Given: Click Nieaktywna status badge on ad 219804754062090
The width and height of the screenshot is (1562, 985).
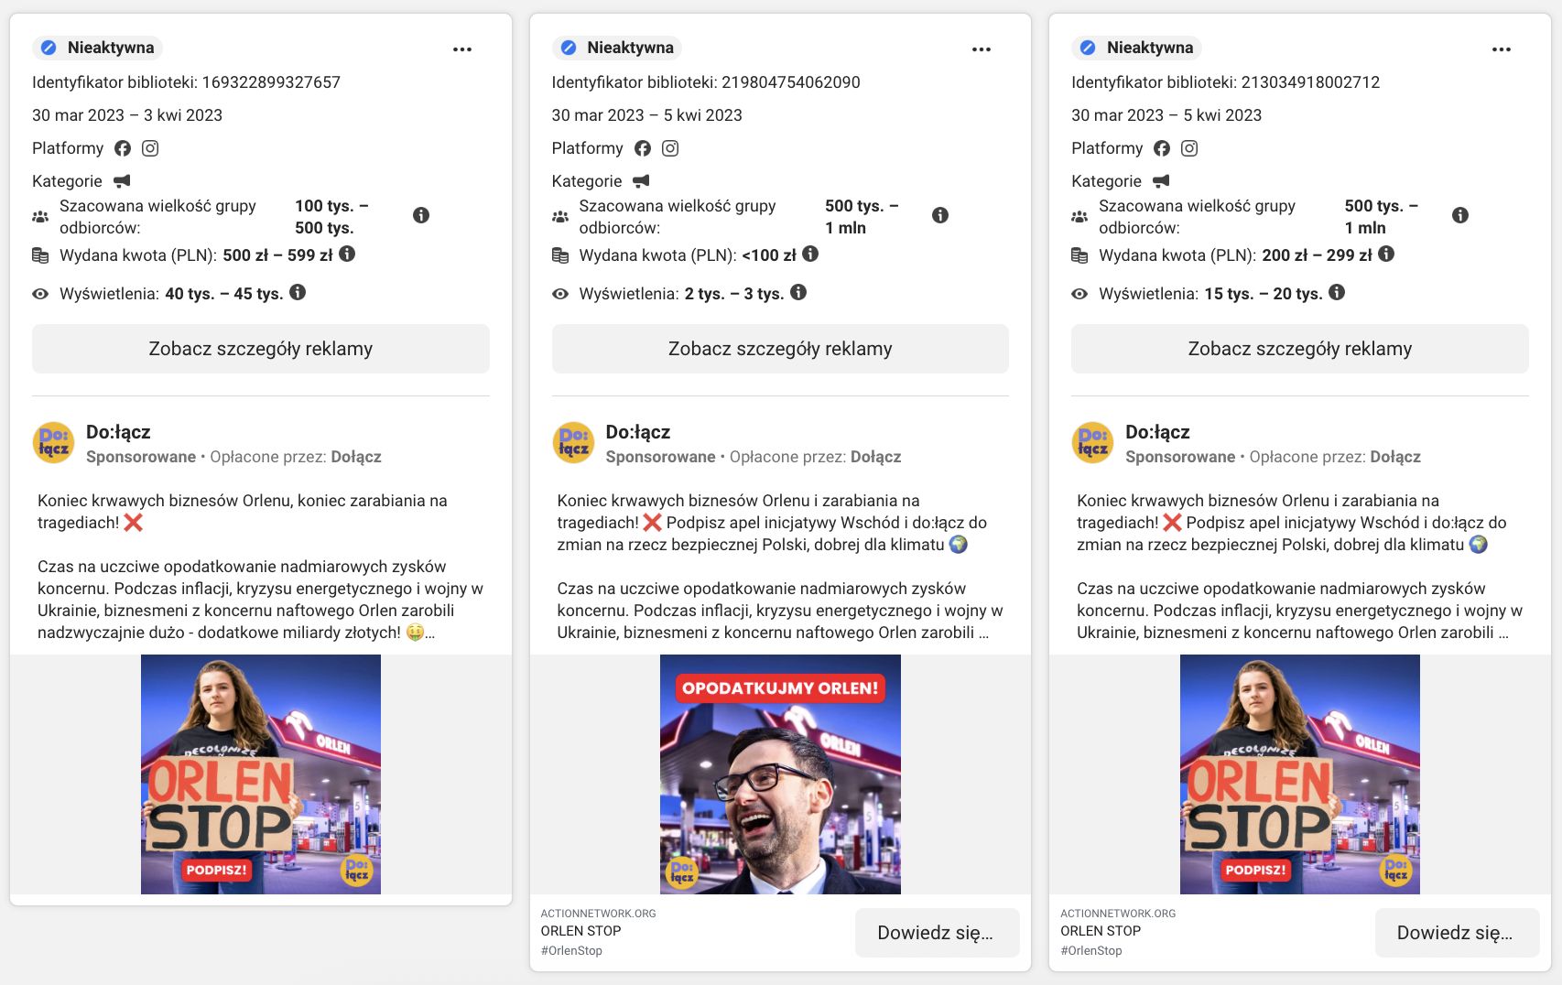Looking at the screenshot, I should [617, 48].
